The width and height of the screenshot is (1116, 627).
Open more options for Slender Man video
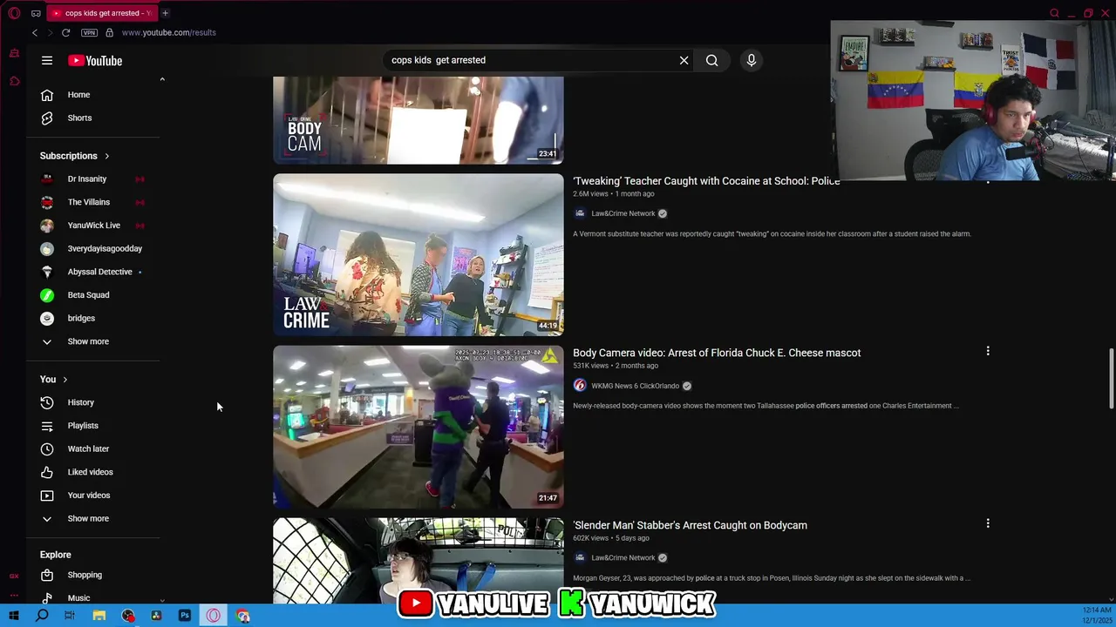coord(988,523)
